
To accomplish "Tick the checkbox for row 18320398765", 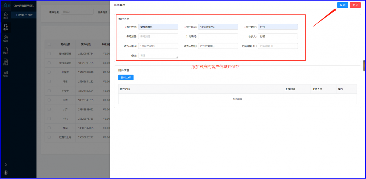I will [x=49, y=63].
